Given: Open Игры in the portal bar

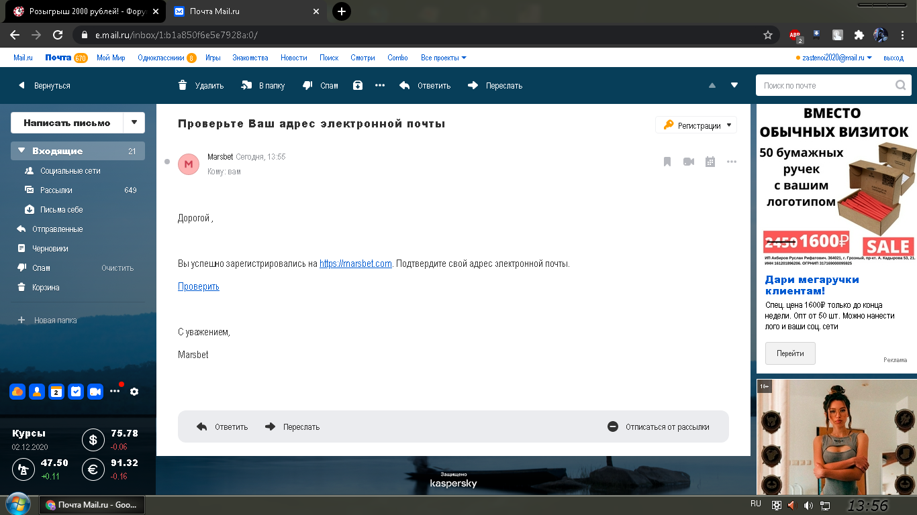Looking at the screenshot, I should coord(213,58).
